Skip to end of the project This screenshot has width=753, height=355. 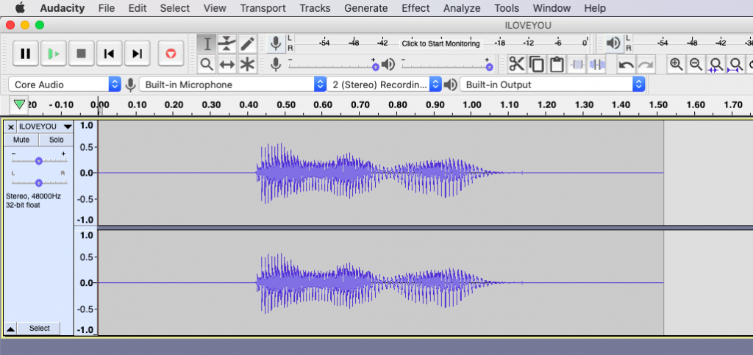(x=138, y=53)
